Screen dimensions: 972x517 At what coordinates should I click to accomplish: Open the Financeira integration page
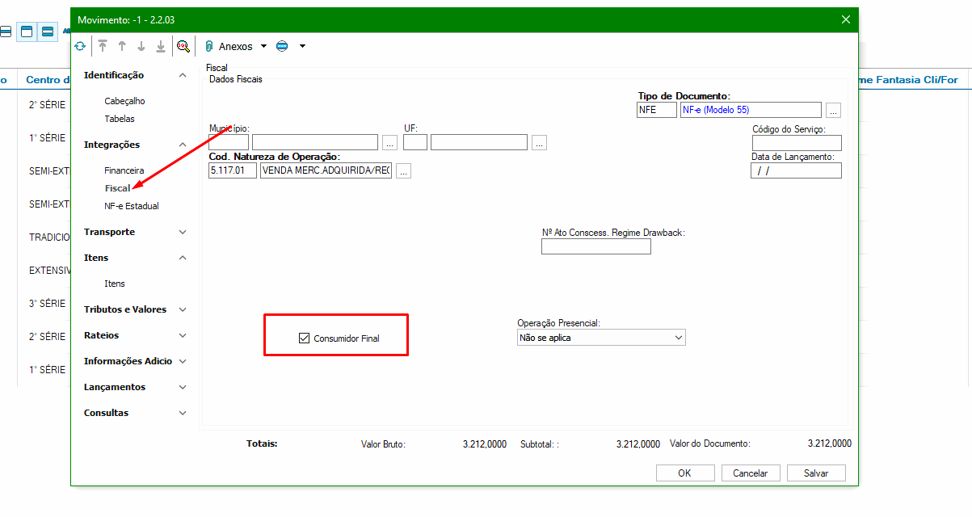pos(124,170)
